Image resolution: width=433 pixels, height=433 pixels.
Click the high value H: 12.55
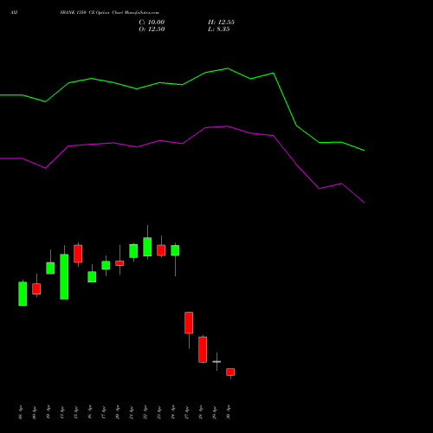coord(221,23)
